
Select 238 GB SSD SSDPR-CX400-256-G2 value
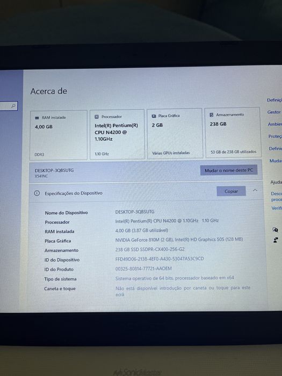[150, 249]
